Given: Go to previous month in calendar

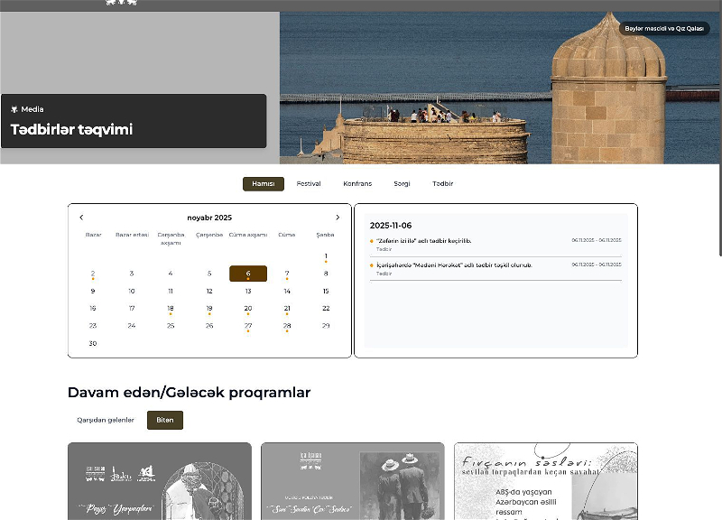Looking at the screenshot, I should click(x=81, y=218).
